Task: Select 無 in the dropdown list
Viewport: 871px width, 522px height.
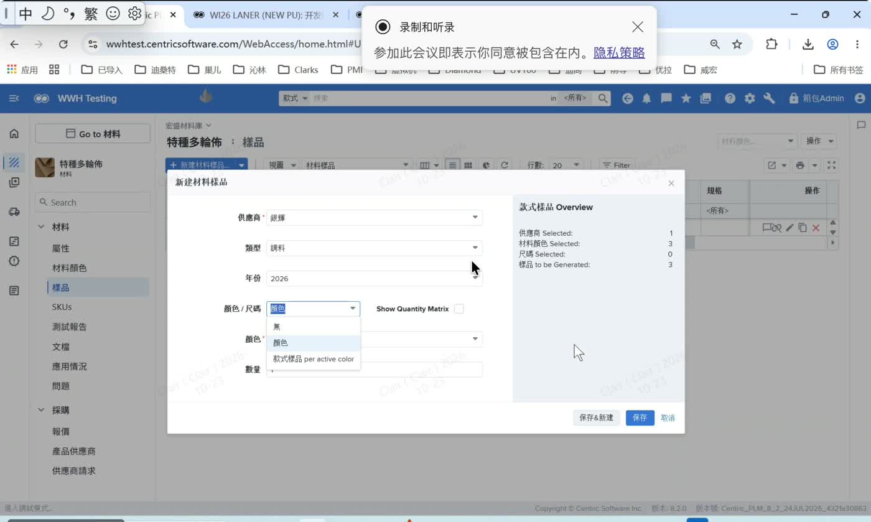Action: pos(314,327)
